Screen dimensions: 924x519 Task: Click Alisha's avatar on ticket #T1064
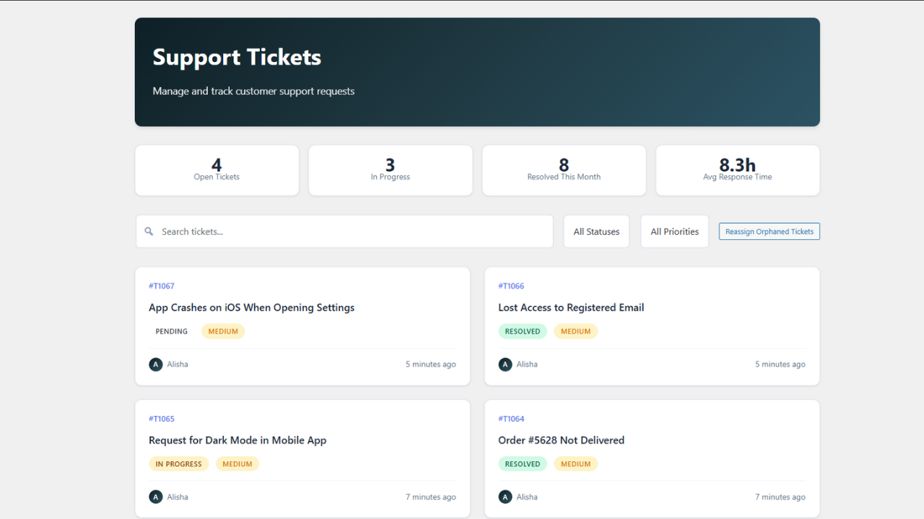click(x=505, y=497)
